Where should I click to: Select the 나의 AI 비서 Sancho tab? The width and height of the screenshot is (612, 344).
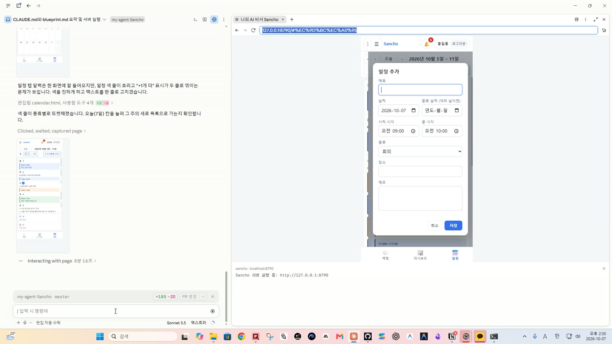pyautogui.click(x=259, y=19)
